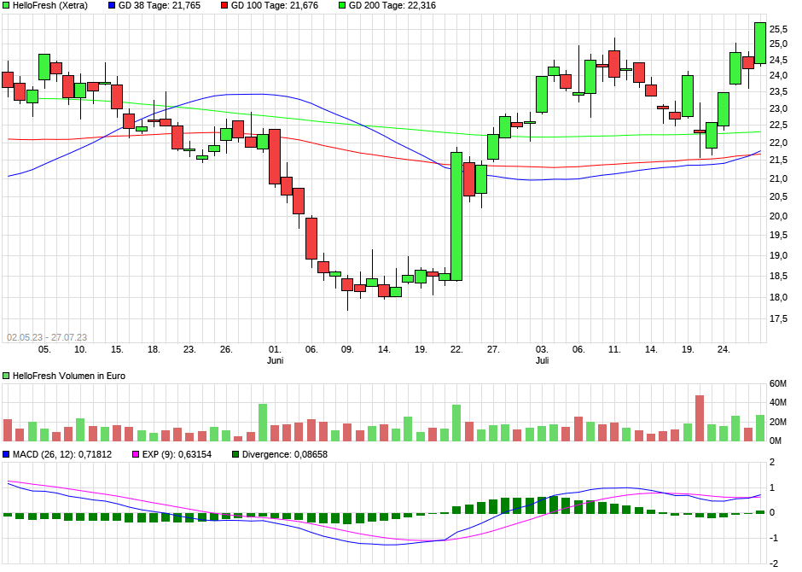Click the '23.' date axis label

tap(189, 349)
